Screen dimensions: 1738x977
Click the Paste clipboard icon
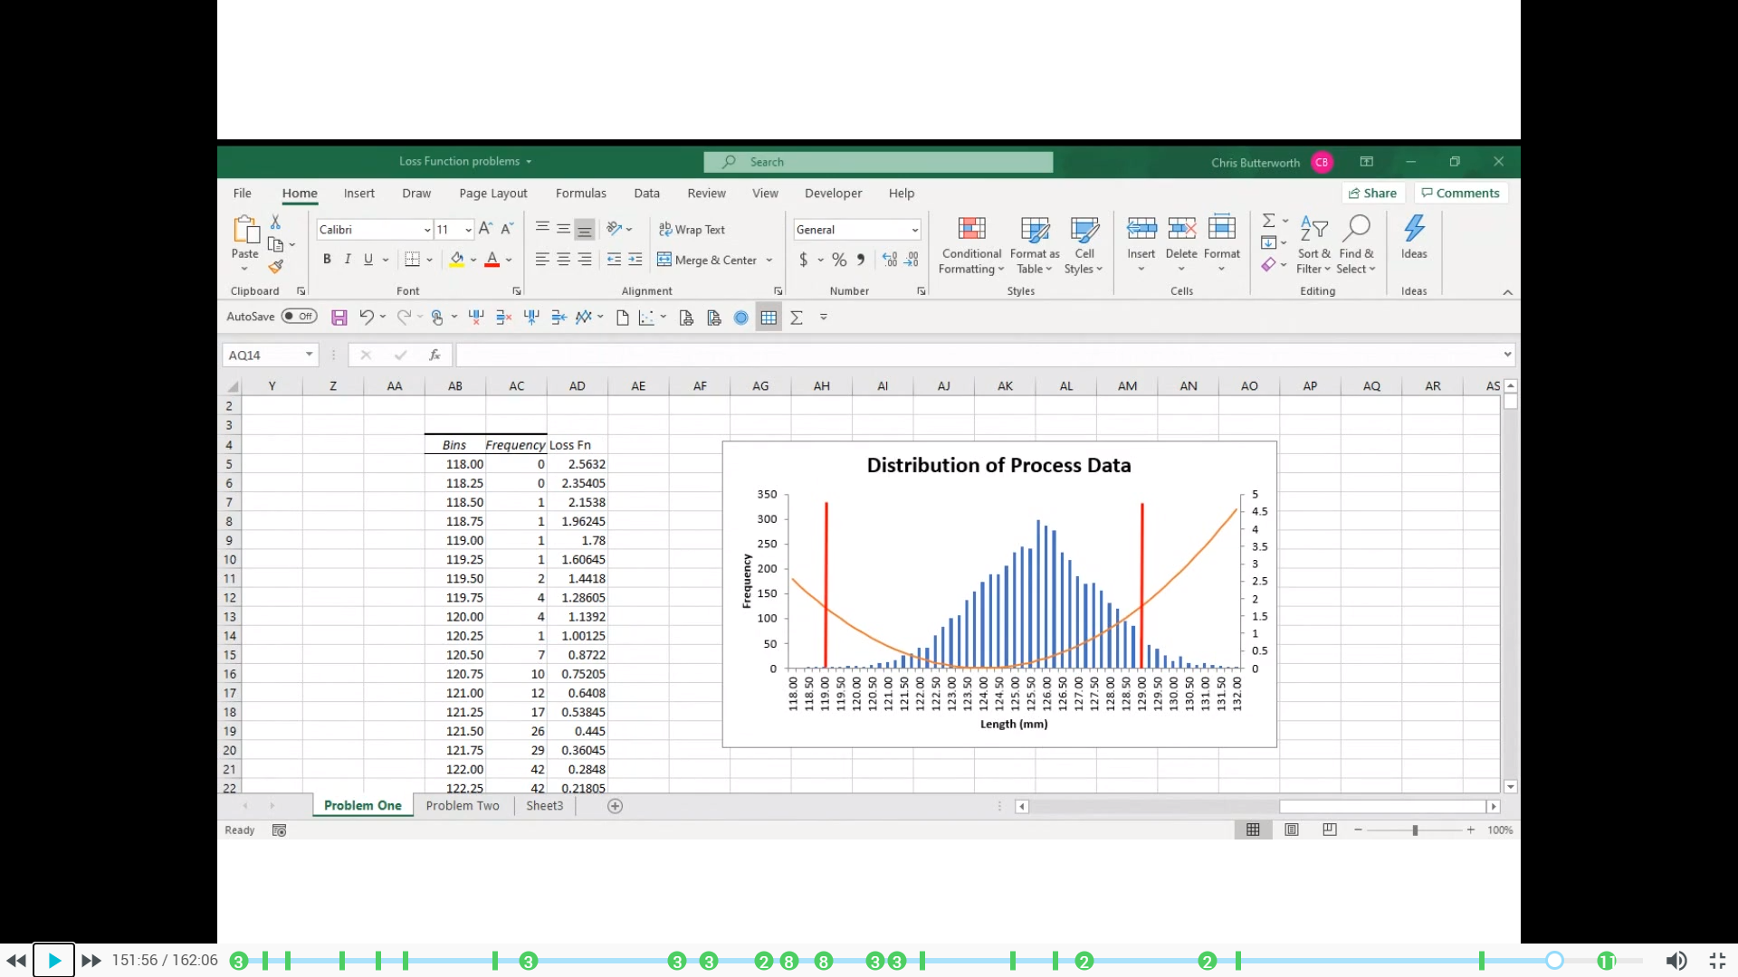tap(245, 230)
